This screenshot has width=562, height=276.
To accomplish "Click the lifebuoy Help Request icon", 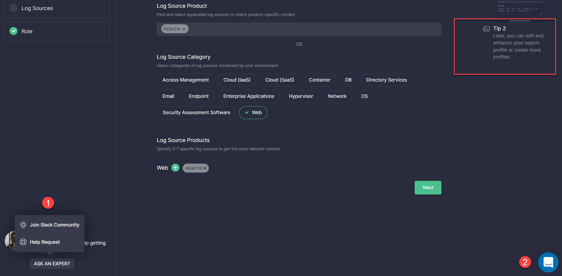I will (23, 242).
